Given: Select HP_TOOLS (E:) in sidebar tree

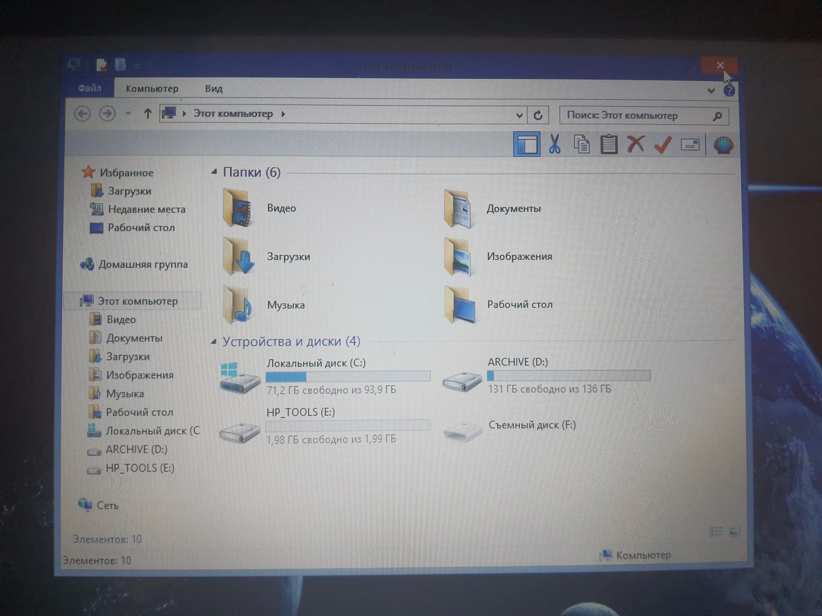Looking at the screenshot, I should (131, 468).
